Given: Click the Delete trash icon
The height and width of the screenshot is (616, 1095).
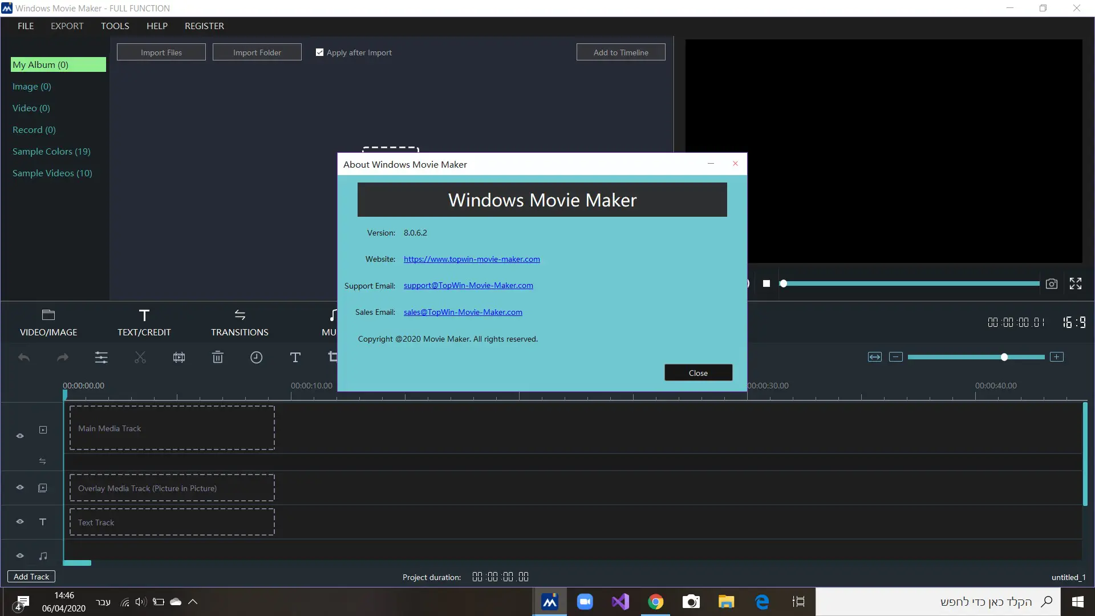Looking at the screenshot, I should pos(217,358).
